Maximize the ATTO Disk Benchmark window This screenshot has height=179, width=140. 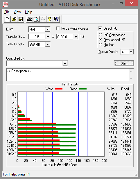(121, 3)
